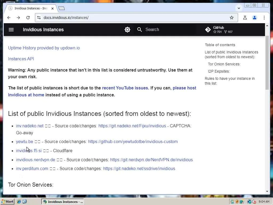Select Invidious Instances taskbar button
The height and width of the screenshot is (205, 273).
coord(63,202)
